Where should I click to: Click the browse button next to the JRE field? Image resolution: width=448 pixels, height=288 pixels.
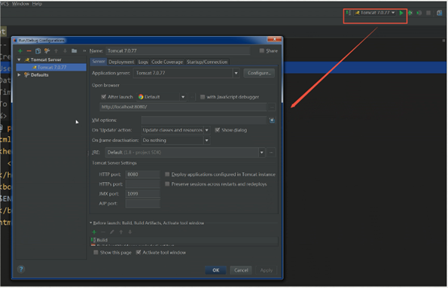pos(271,153)
